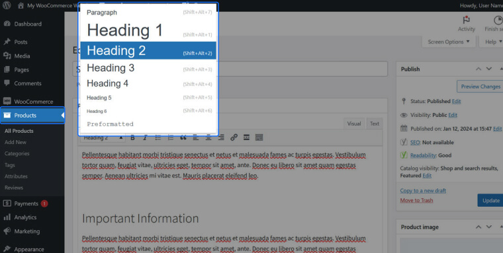
Task: Toggle bold formatting in editor toolbar
Action: point(132,137)
